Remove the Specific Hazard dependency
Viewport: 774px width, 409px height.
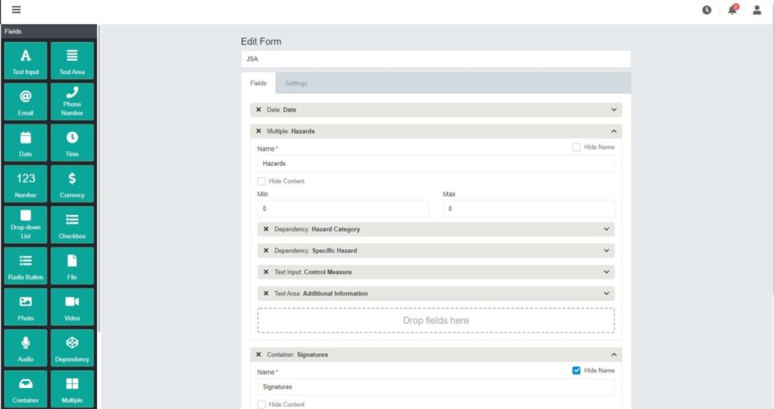266,250
